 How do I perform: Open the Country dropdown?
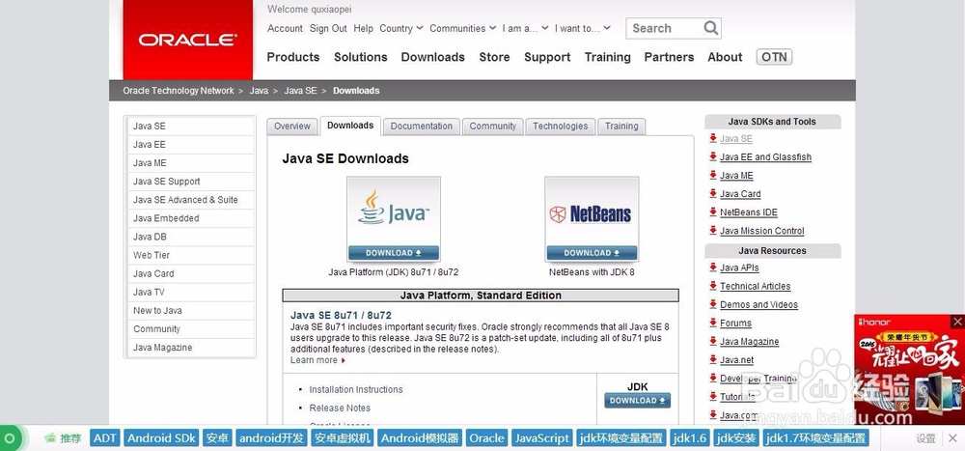401,28
